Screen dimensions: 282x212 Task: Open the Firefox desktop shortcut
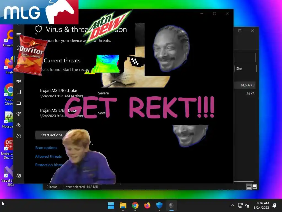(9, 66)
